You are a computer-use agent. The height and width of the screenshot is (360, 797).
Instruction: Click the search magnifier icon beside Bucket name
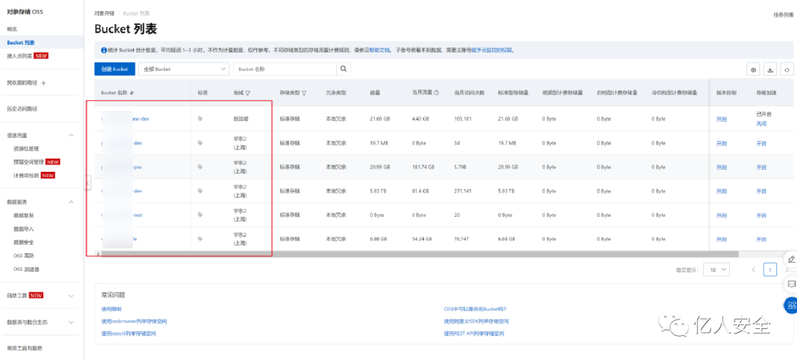point(344,69)
